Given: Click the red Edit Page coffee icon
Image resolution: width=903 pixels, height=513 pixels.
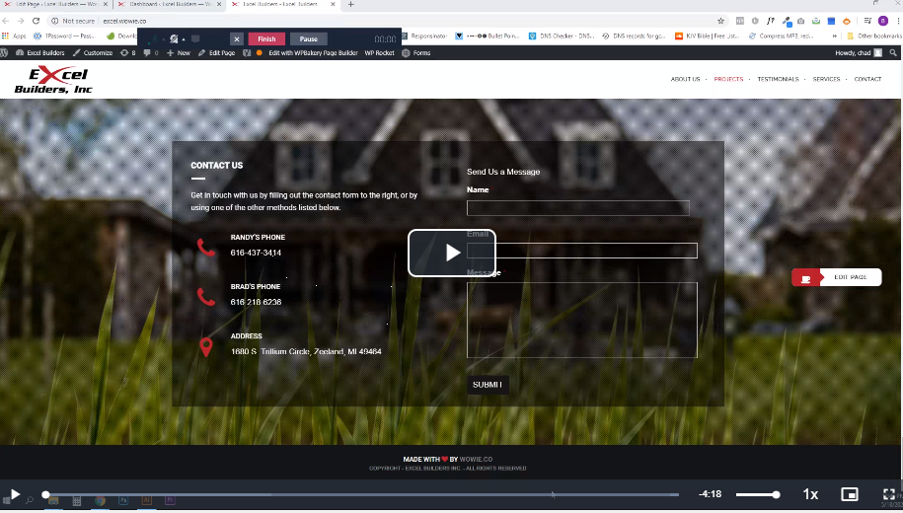Looking at the screenshot, I should (805, 277).
